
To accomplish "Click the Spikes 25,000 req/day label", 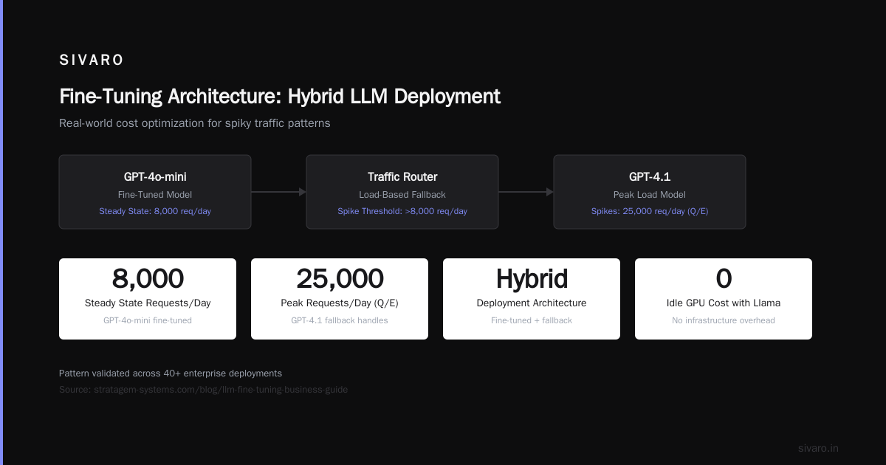I will pos(650,211).
